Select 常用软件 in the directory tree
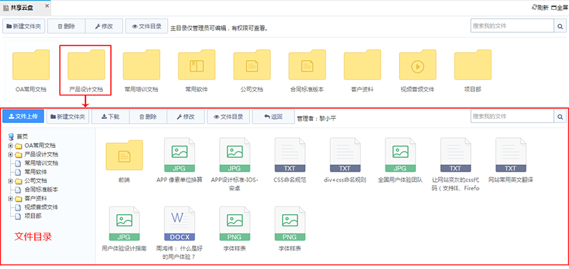The height and width of the screenshot is (269, 569). pos(36,172)
